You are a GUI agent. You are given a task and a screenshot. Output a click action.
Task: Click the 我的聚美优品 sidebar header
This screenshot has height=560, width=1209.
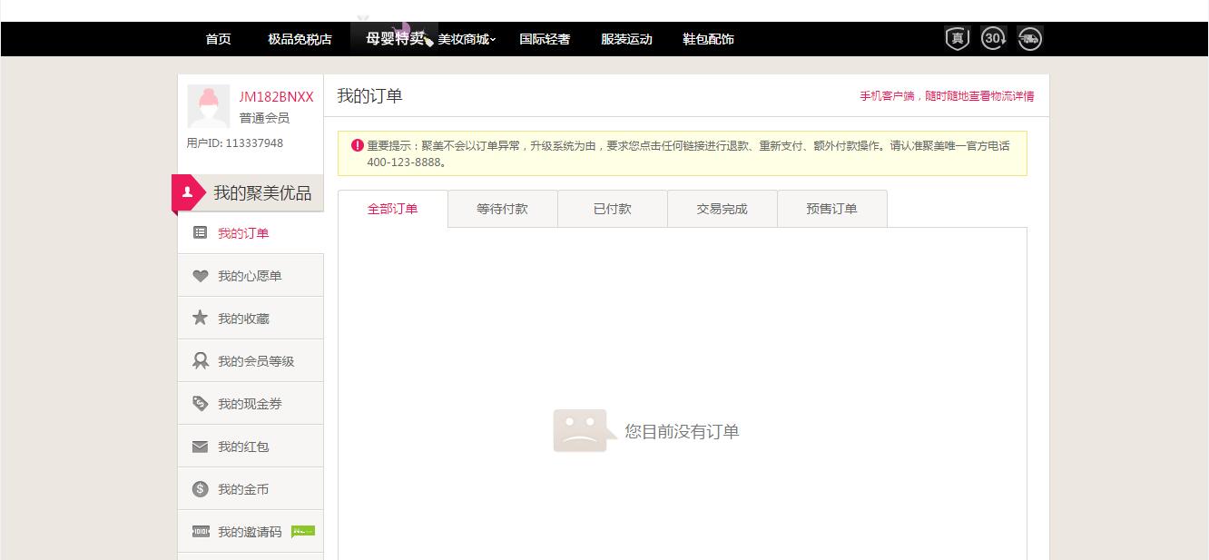tap(248, 192)
